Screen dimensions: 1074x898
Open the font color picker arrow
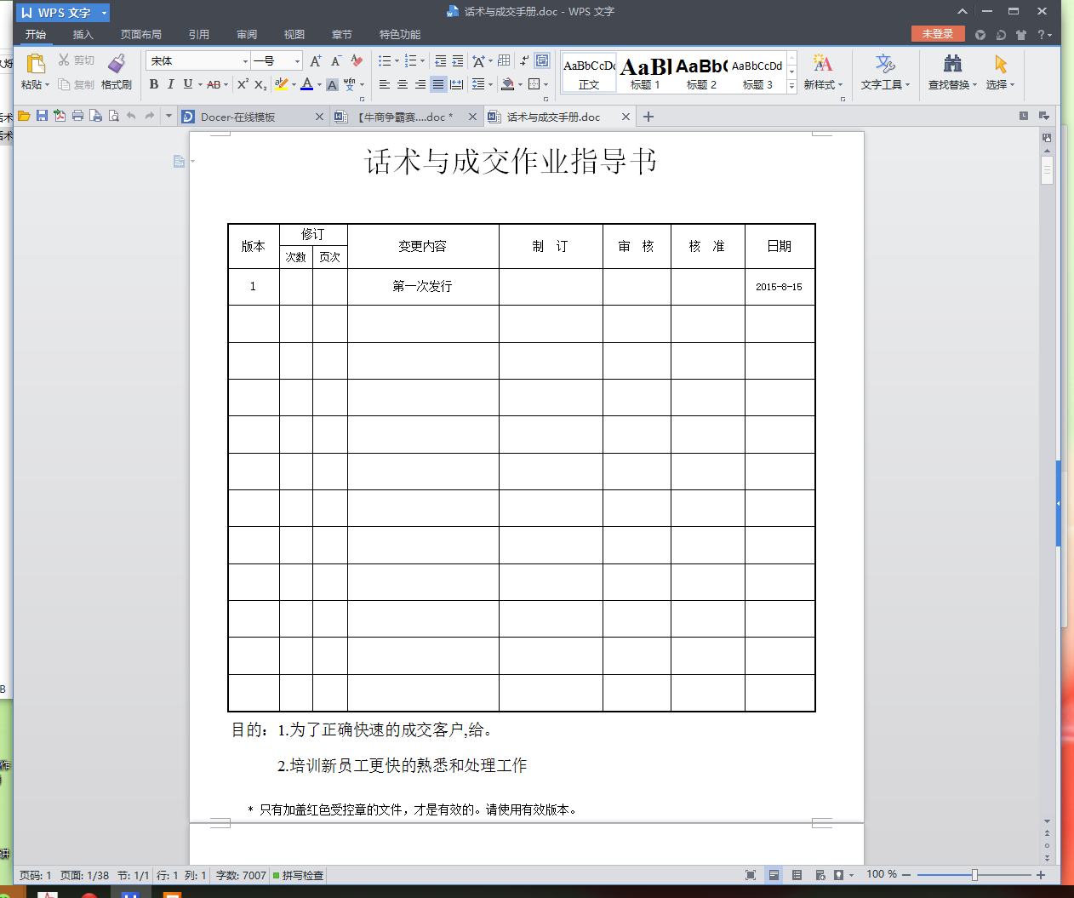(x=319, y=85)
